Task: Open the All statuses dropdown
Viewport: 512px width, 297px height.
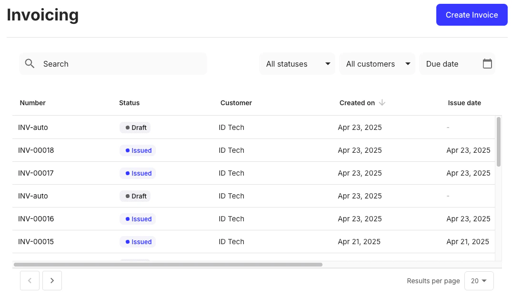Action: point(297,63)
